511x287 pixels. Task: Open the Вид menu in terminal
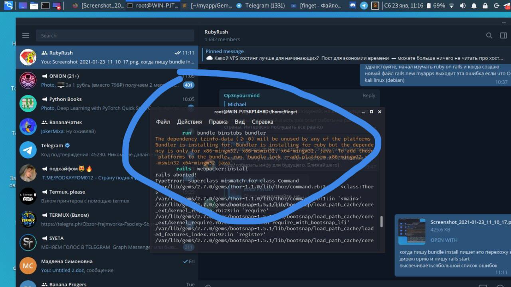click(240, 122)
